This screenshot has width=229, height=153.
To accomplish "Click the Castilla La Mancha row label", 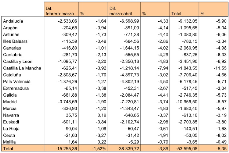I will (22, 68).
